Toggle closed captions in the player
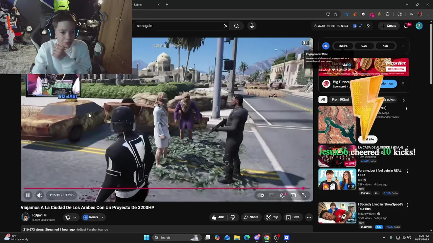Viewport: 433px width, 243px height. click(x=271, y=195)
